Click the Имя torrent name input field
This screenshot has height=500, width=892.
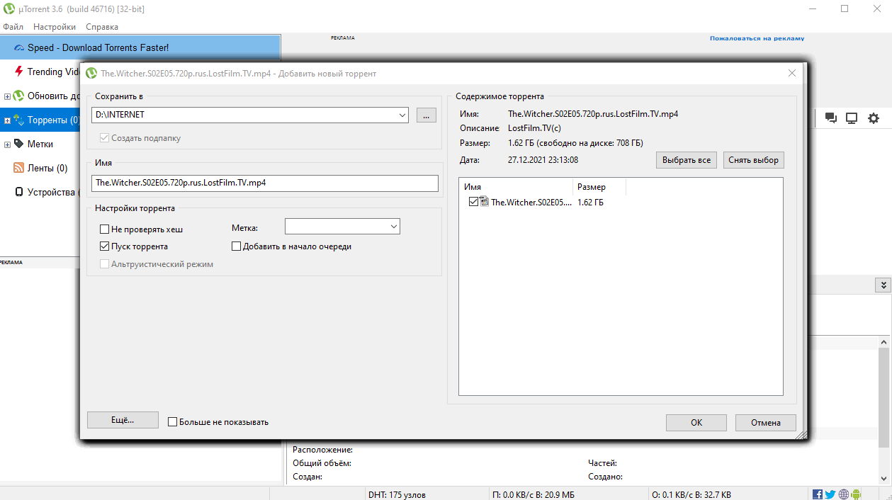[265, 183]
